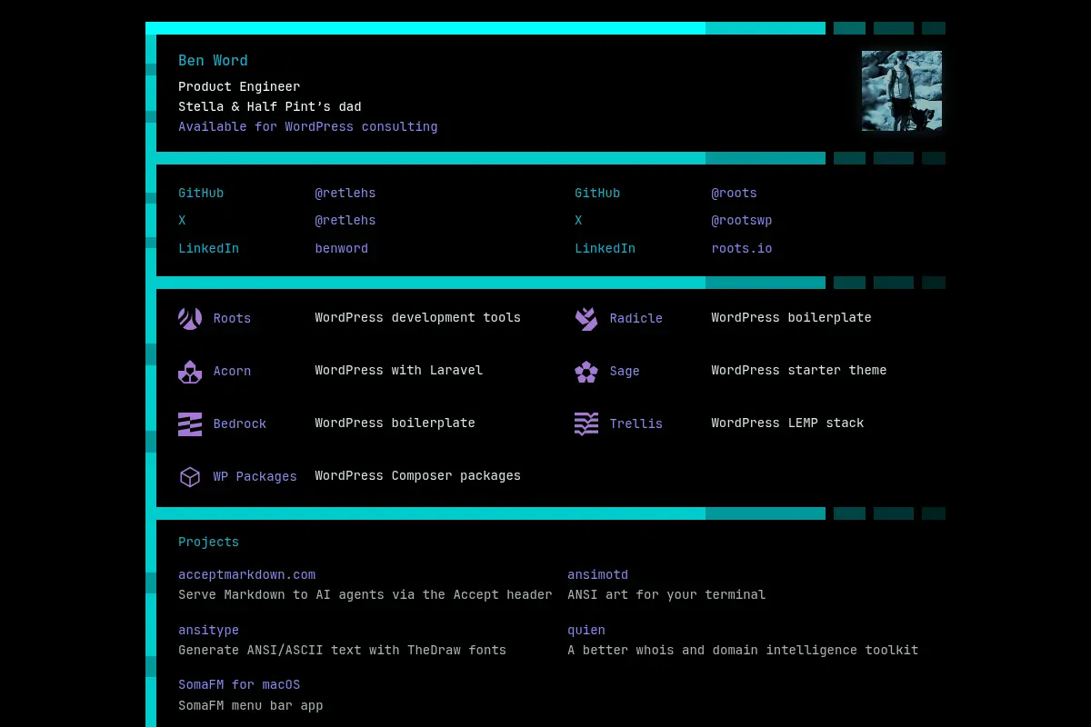
Task: Click the Roots logo icon
Action: (190, 318)
